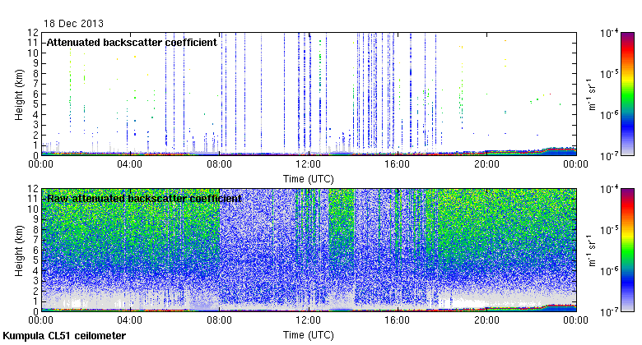Screen dimensions: 642x345
Task: Select the "Attenuated backscatter coefficient" upper plot title
Action: [132, 42]
